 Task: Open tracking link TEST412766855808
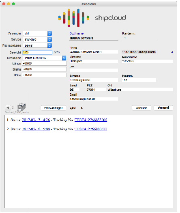click(x=91, y=120)
